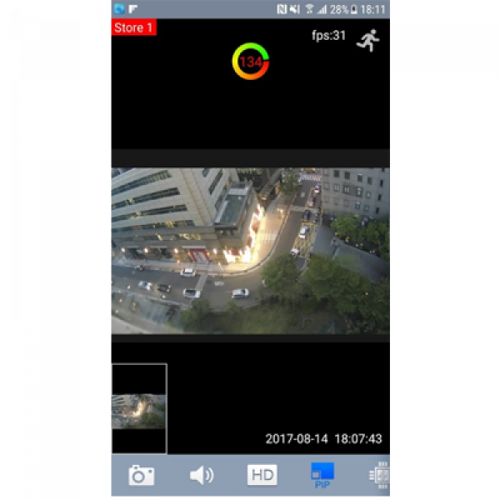The width and height of the screenshot is (500, 500).
Task: Select the Store 1 camera label
Action: pyautogui.click(x=133, y=27)
